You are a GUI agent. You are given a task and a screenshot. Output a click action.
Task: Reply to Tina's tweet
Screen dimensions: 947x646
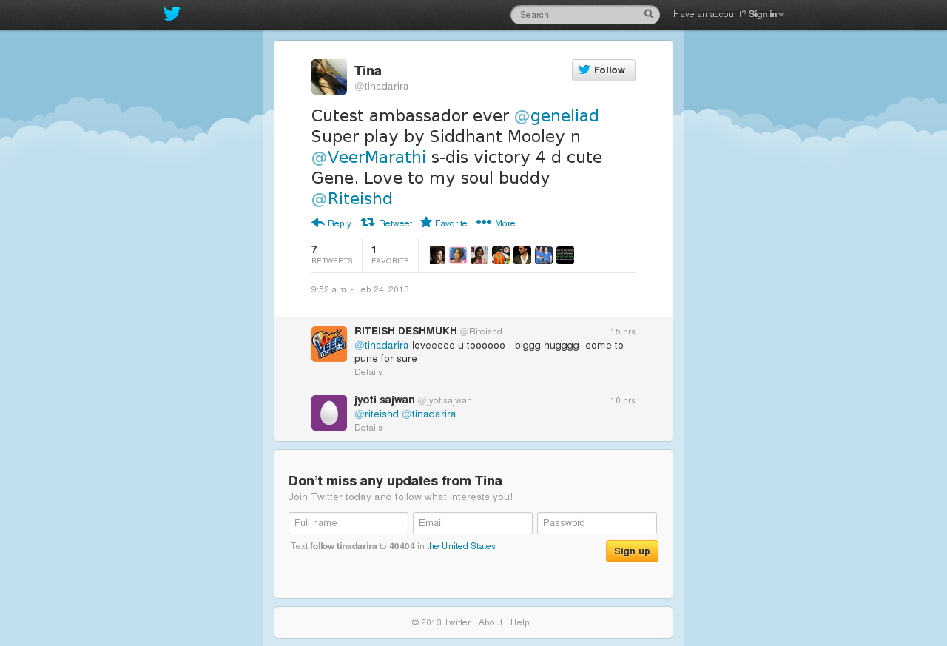pos(331,223)
